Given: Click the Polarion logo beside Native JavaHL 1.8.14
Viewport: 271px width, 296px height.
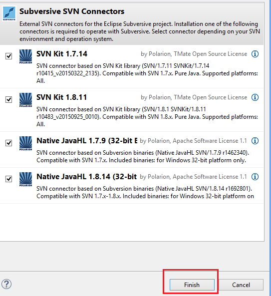Looking at the screenshot, I should pyautogui.click(x=25, y=179).
